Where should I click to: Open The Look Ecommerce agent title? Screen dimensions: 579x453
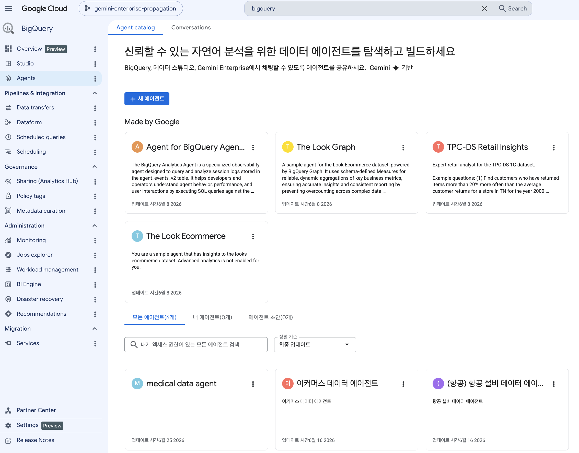[186, 236]
